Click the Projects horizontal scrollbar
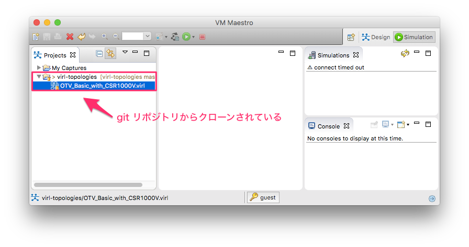 click(88, 185)
